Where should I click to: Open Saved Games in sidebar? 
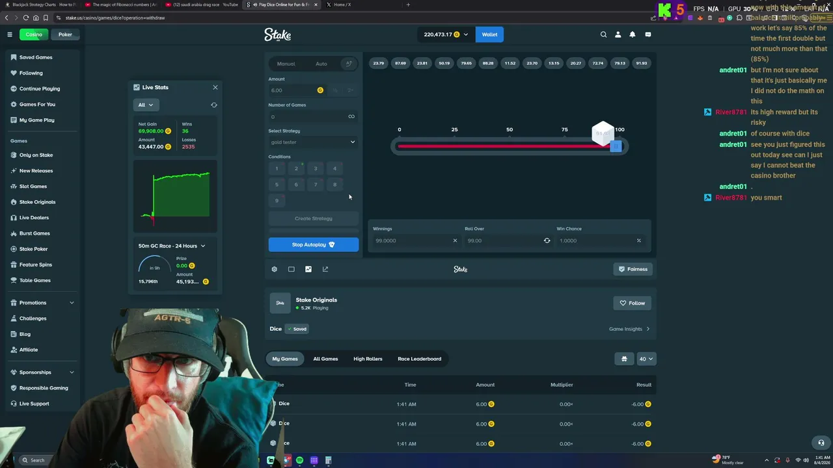(x=36, y=57)
